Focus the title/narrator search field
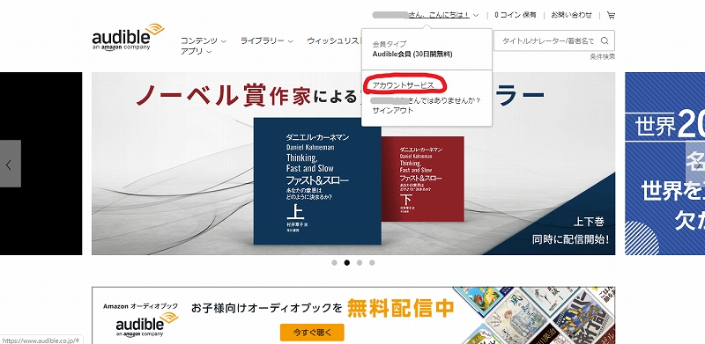Viewport: 705px width, 344px height. click(547, 40)
